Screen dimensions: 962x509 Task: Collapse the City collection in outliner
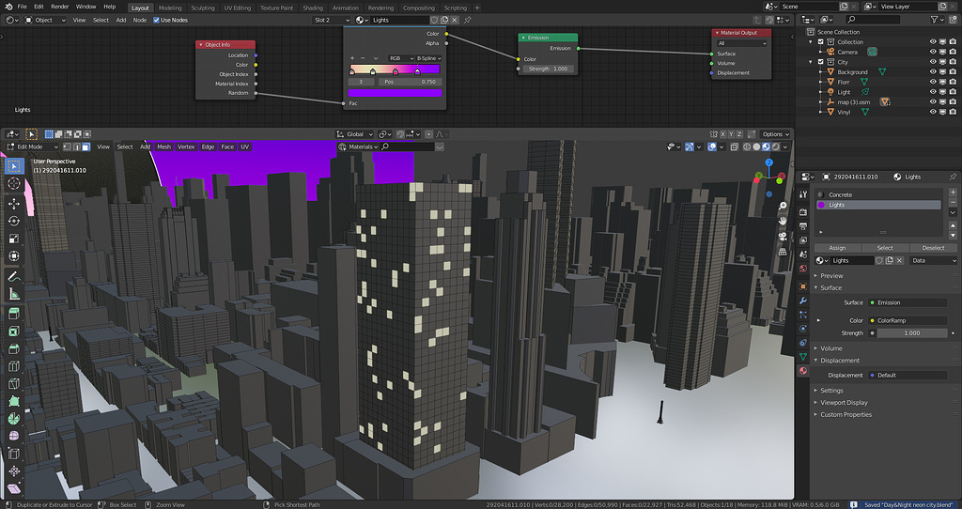click(813, 62)
